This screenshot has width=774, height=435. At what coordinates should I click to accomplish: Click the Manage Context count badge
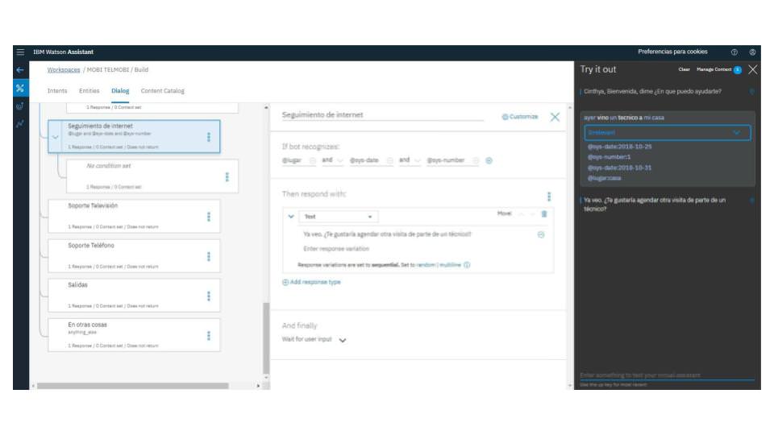tap(738, 69)
